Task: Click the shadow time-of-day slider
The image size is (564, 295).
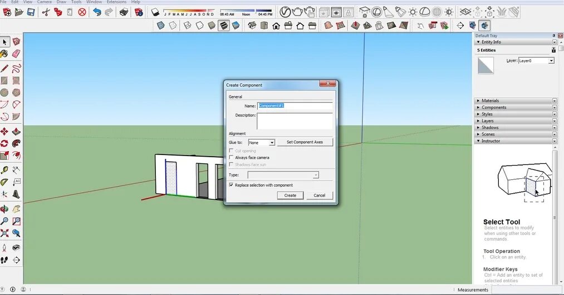Action: click(x=246, y=11)
